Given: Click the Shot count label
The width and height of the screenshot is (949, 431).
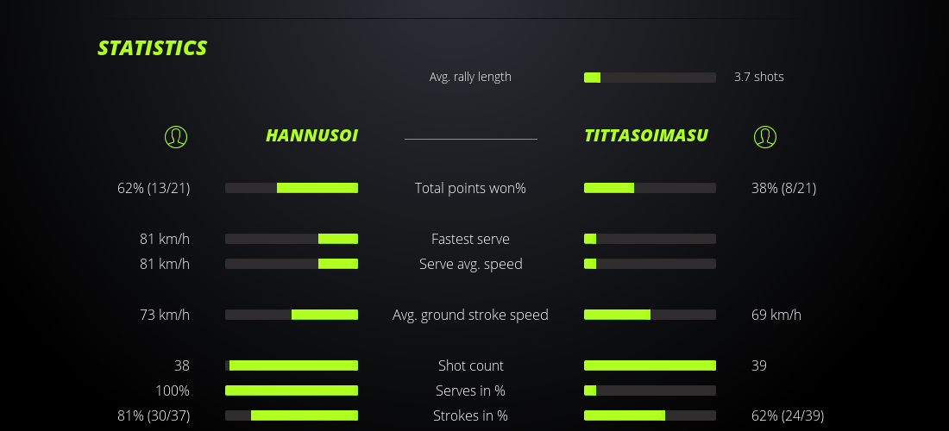Looking at the screenshot, I should coord(470,365).
